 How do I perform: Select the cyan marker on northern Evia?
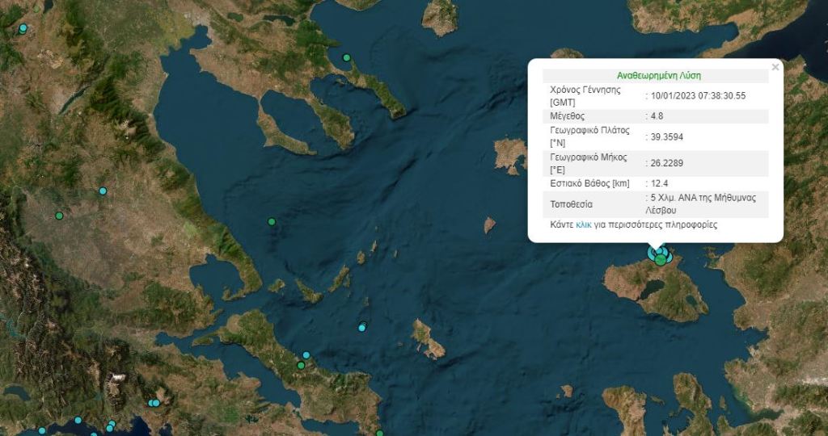306,355
